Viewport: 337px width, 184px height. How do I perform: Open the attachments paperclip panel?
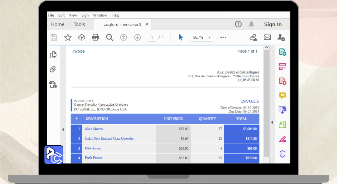[53, 69]
